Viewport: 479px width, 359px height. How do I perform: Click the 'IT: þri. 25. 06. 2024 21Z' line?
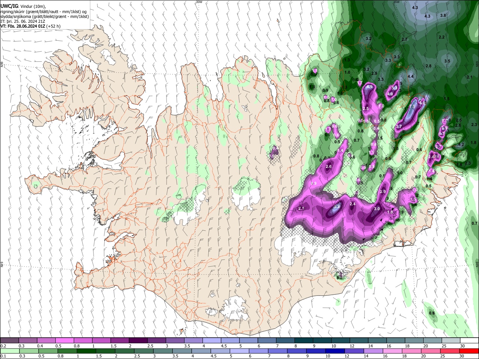[22, 21]
